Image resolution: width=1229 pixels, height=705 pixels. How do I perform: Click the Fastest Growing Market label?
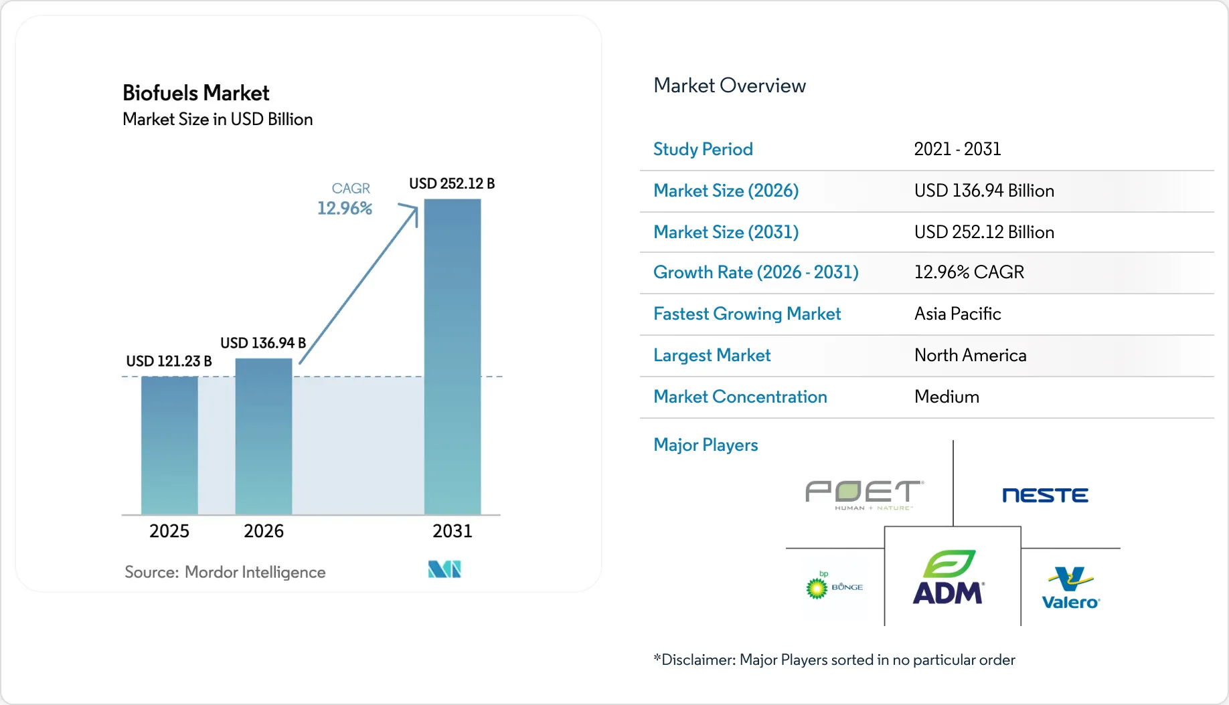click(x=747, y=314)
